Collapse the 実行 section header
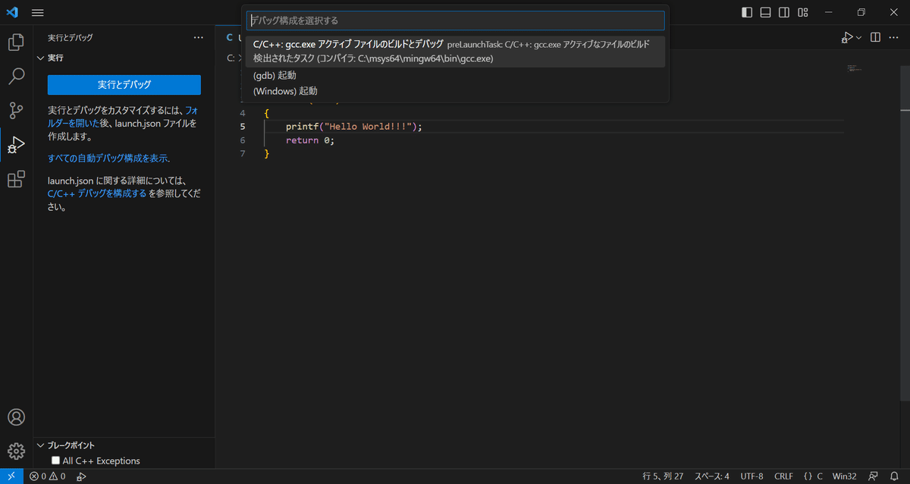910x484 pixels. (41, 58)
